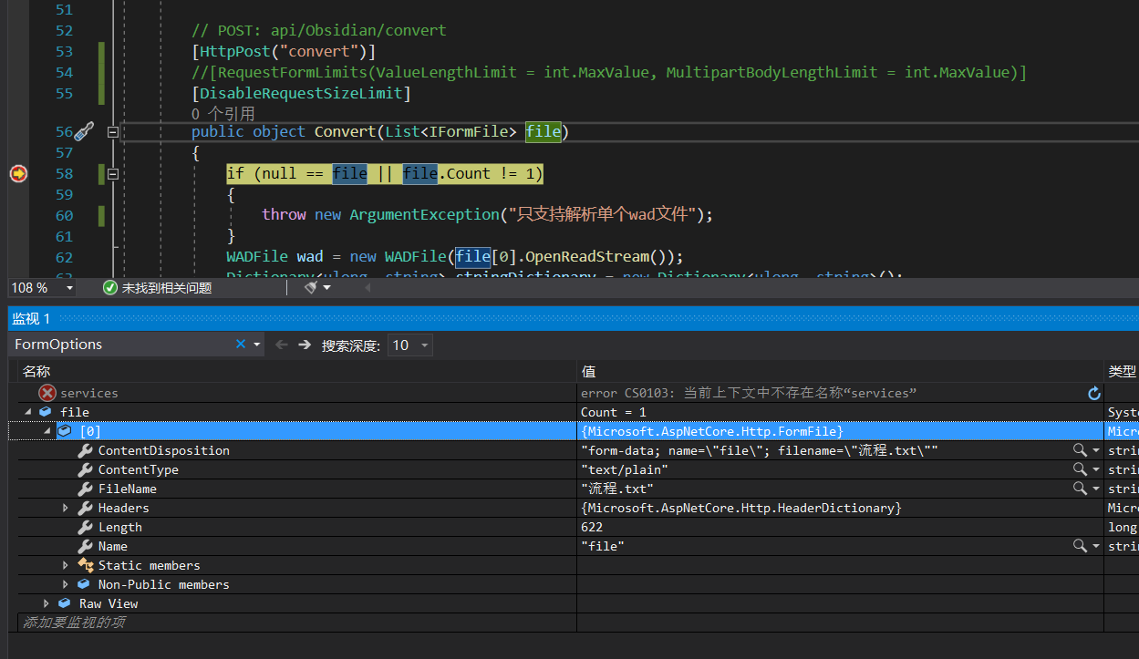This screenshot has width=1139, height=659.
Task: Click the value "text/plain" in the watch list
Action: pyautogui.click(x=625, y=469)
